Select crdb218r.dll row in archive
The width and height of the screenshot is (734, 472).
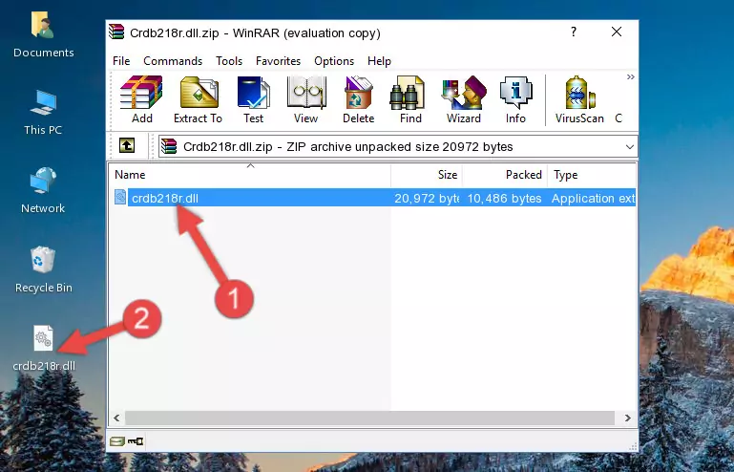[373, 198]
